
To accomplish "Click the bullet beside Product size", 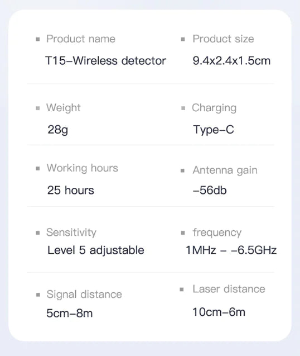I will (183, 40).
